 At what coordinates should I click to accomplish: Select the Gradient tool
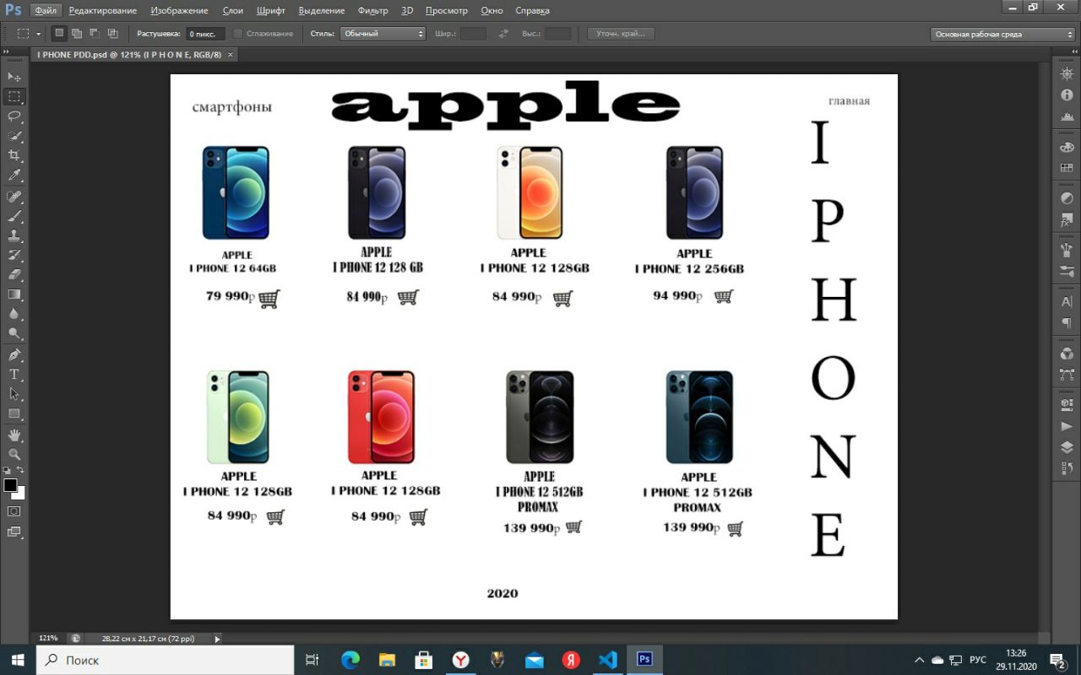point(14,294)
